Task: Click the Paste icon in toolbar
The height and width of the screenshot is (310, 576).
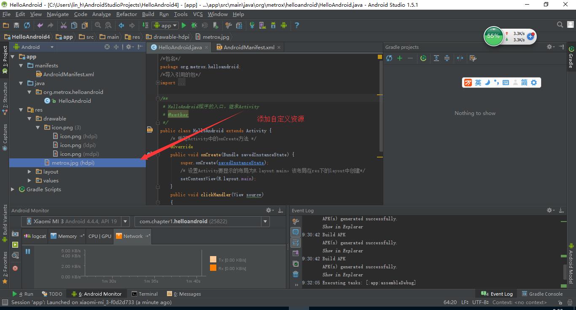Action: (85, 25)
